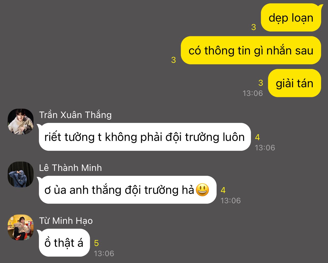Select the 'ơ ủa anh thắng đội trưởng hả' message
The image size is (328, 263).
[127, 190]
